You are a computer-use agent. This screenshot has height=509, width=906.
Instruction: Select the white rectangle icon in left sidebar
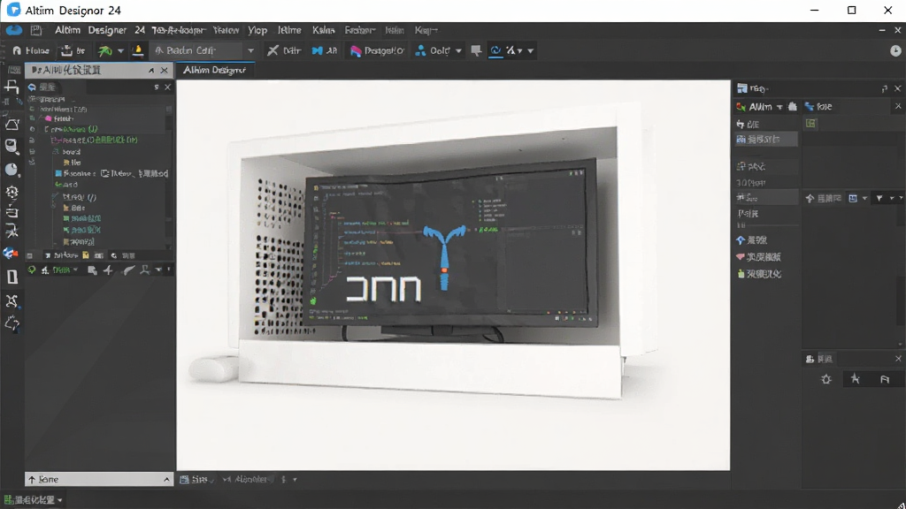click(12, 277)
